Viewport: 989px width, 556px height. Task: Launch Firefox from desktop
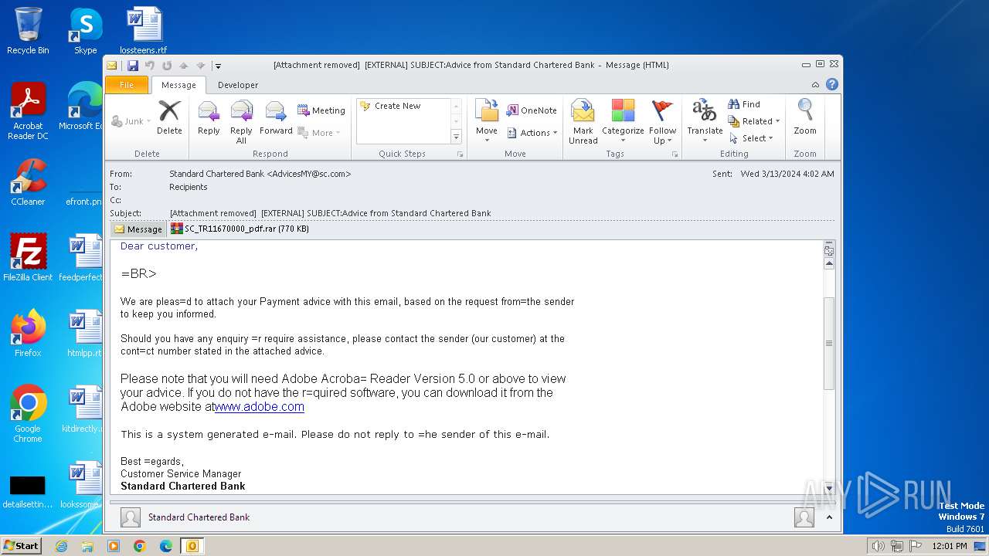(x=28, y=334)
